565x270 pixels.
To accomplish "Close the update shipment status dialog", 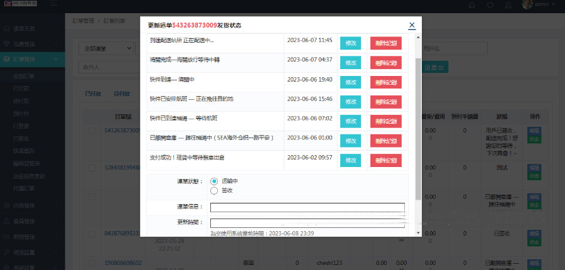I will tap(412, 25).
